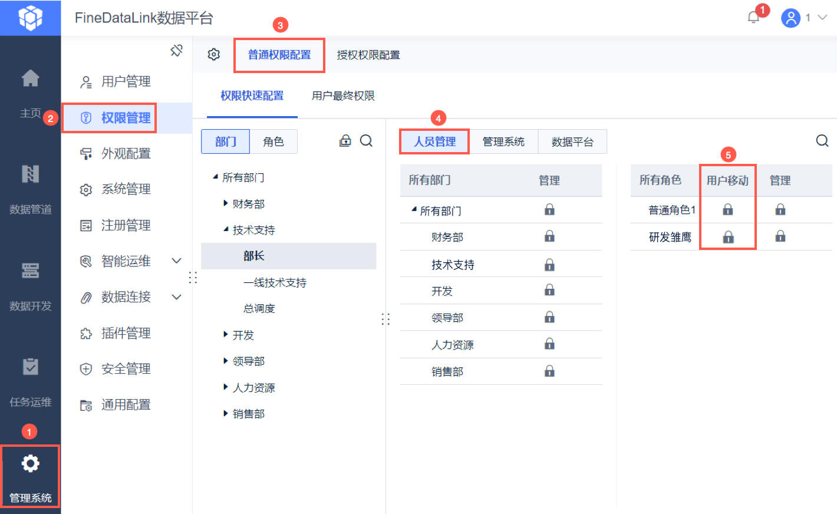837x514 pixels.
Task: Toggle the 管理 lock for 研发雏鹰
Action: coord(780,236)
